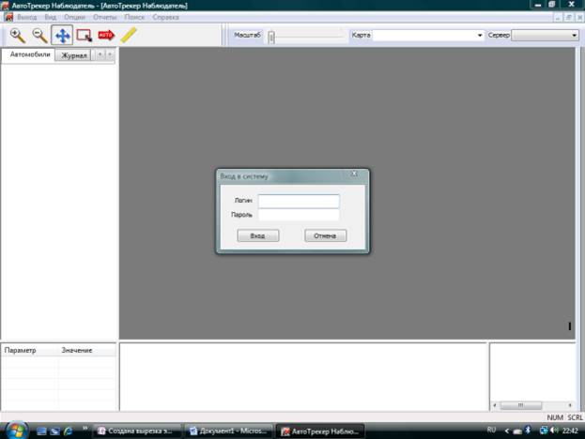Open the Вид menu
Image resolution: width=585 pixels, height=439 pixels.
click(50, 17)
